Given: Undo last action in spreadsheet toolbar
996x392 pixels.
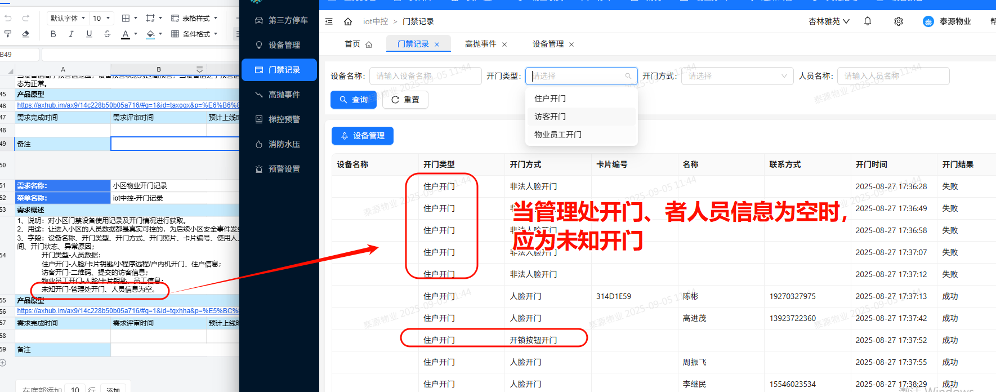Looking at the screenshot, I should 8,18.
